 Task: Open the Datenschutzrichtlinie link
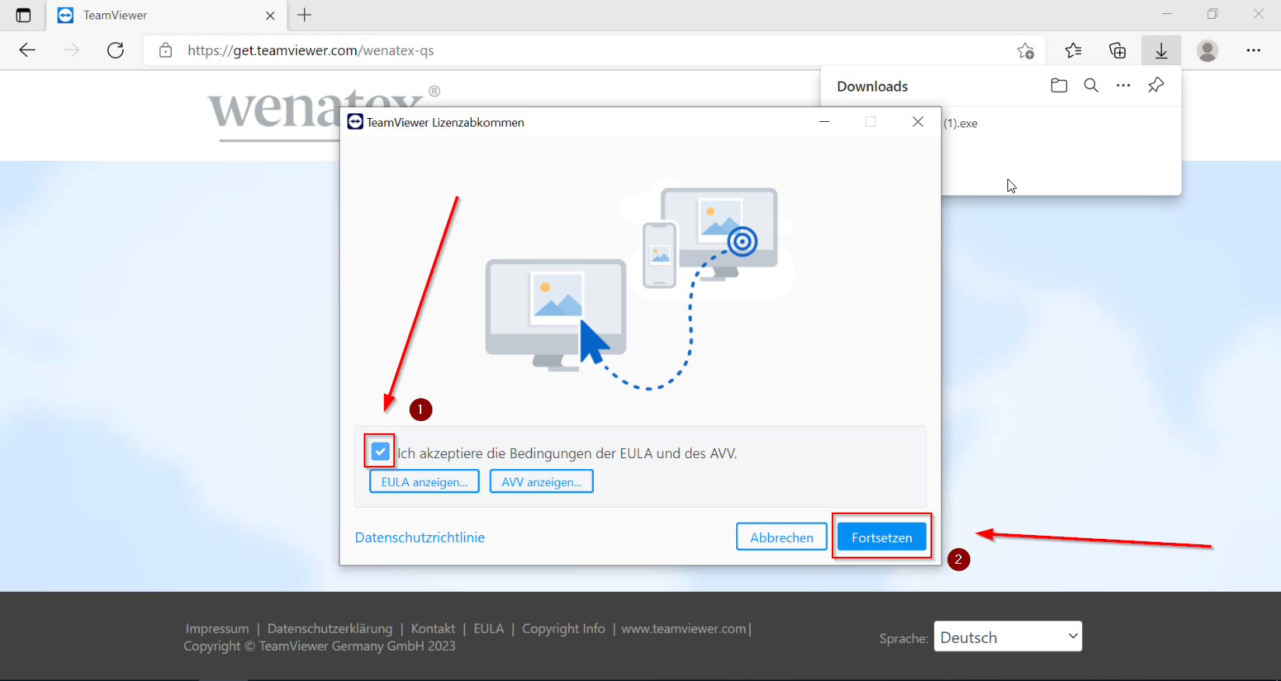tap(420, 537)
